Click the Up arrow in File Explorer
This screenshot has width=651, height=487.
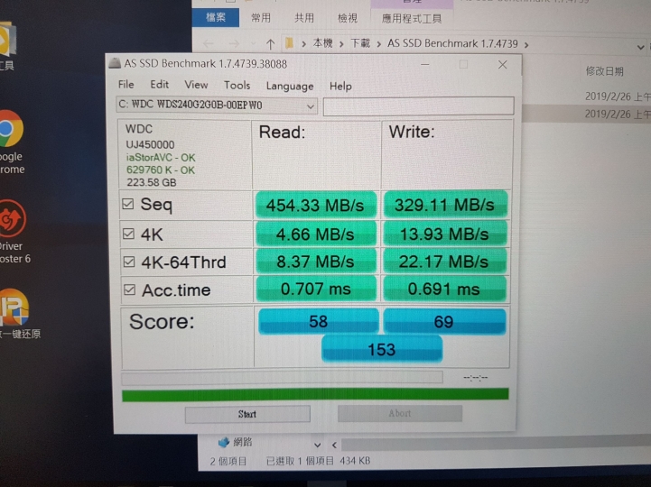270,44
